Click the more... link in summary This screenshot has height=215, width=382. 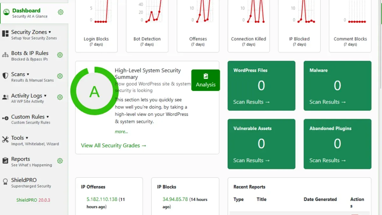pos(121,132)
